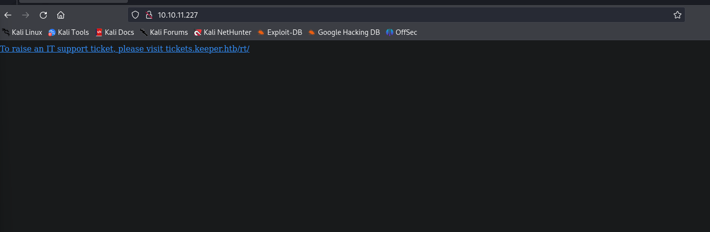Open the Exploit-DB bookmark
Screen dimensions: 710x232
pyautogui.click(x=279, y=32)
